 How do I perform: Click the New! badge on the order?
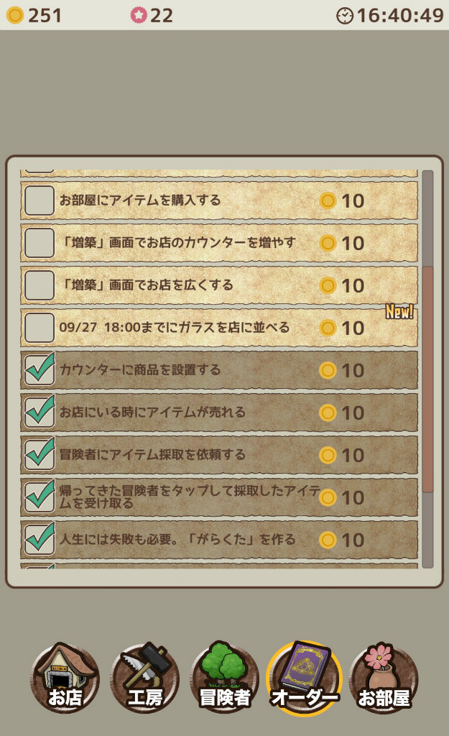[x=399, y=311]
